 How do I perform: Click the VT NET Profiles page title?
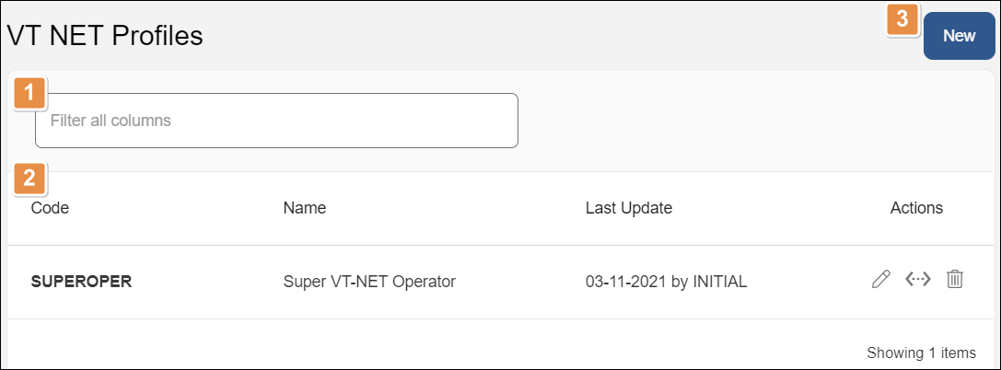(x=105, y=36)
